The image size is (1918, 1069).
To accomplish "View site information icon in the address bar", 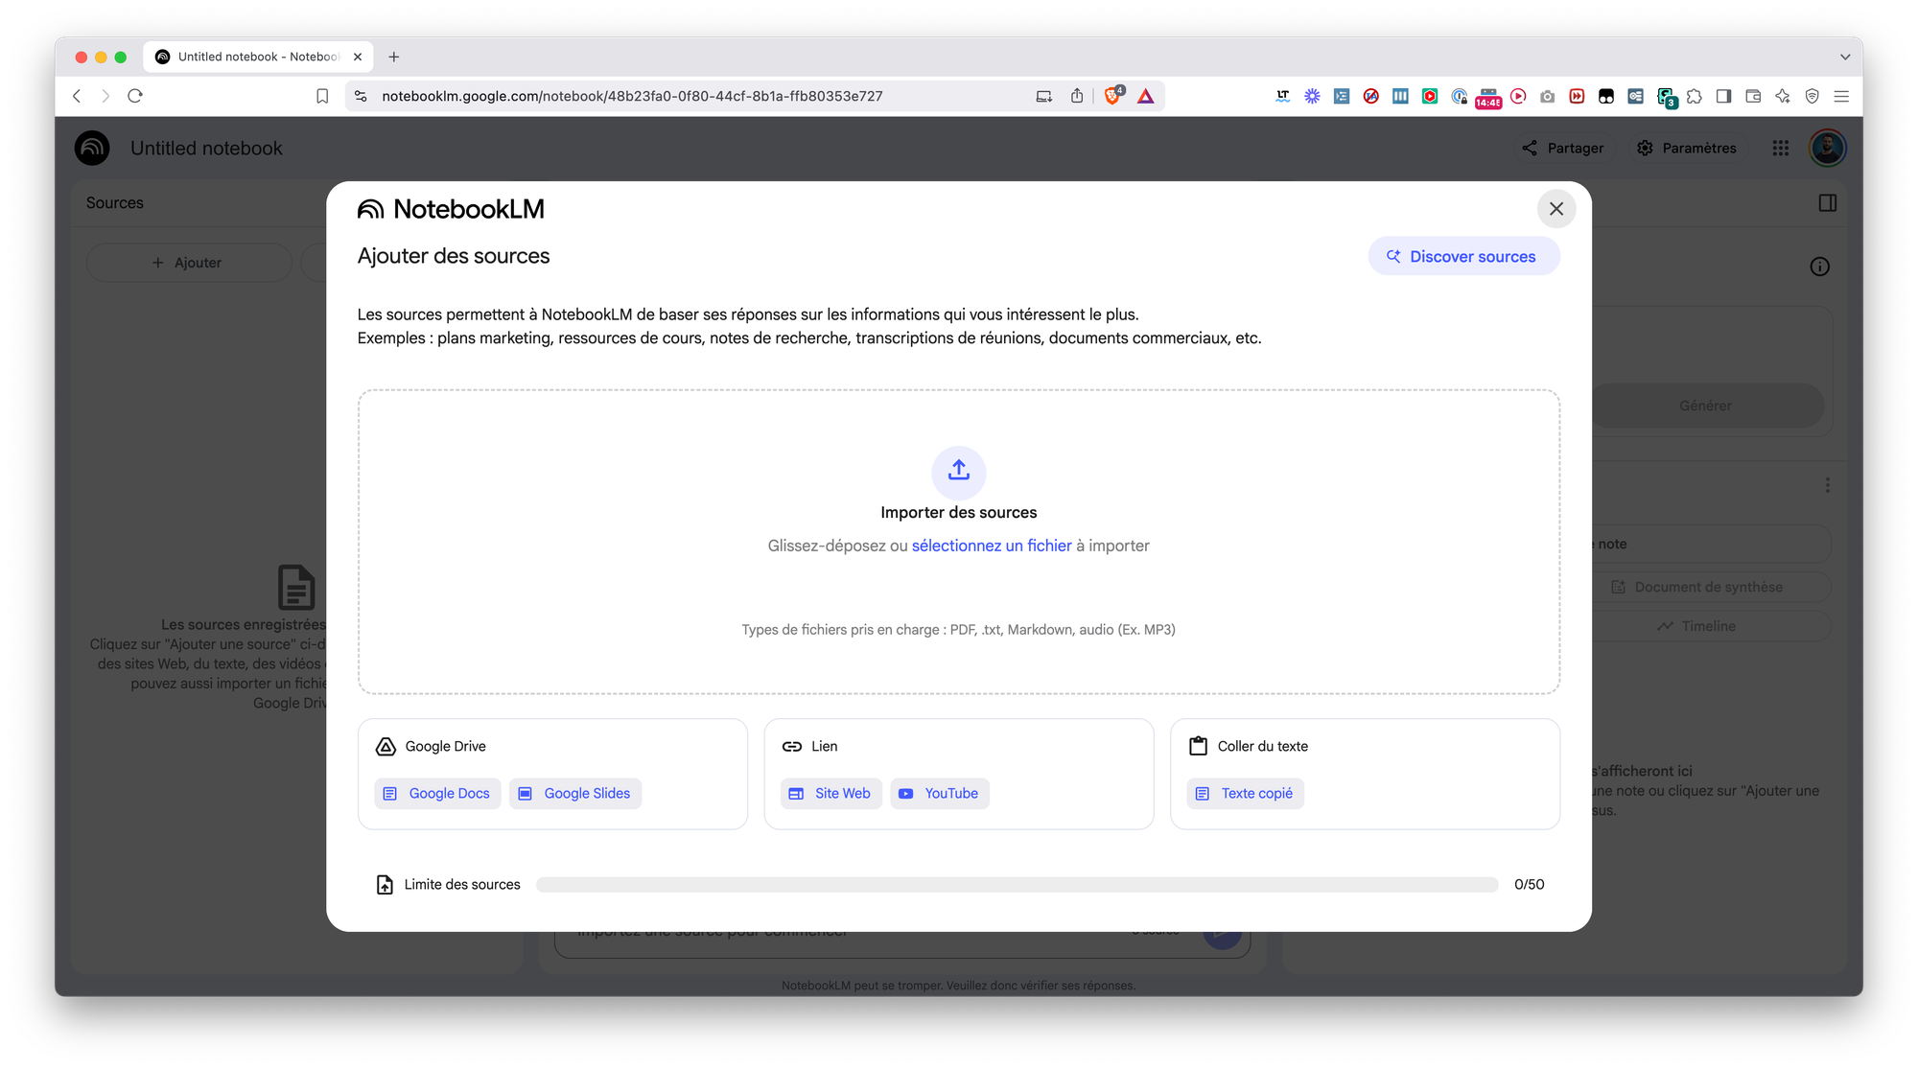I will coord(361,96).
